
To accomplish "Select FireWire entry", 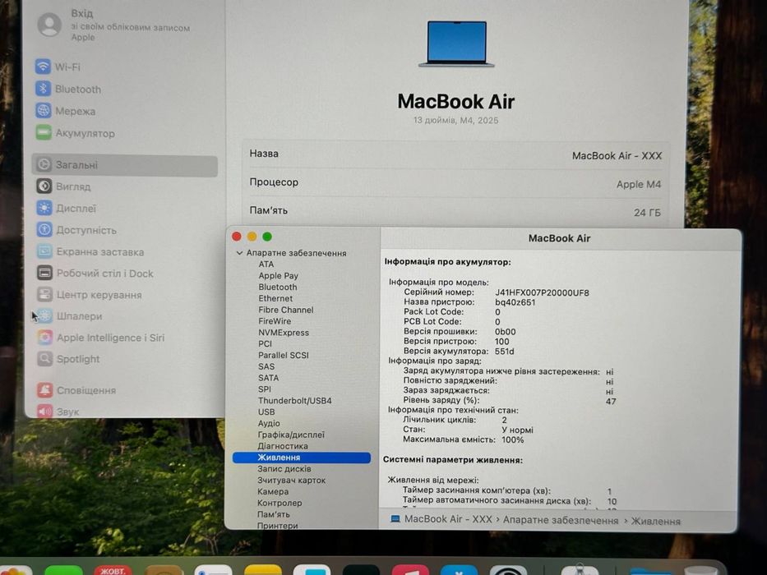I will (275, 321).
